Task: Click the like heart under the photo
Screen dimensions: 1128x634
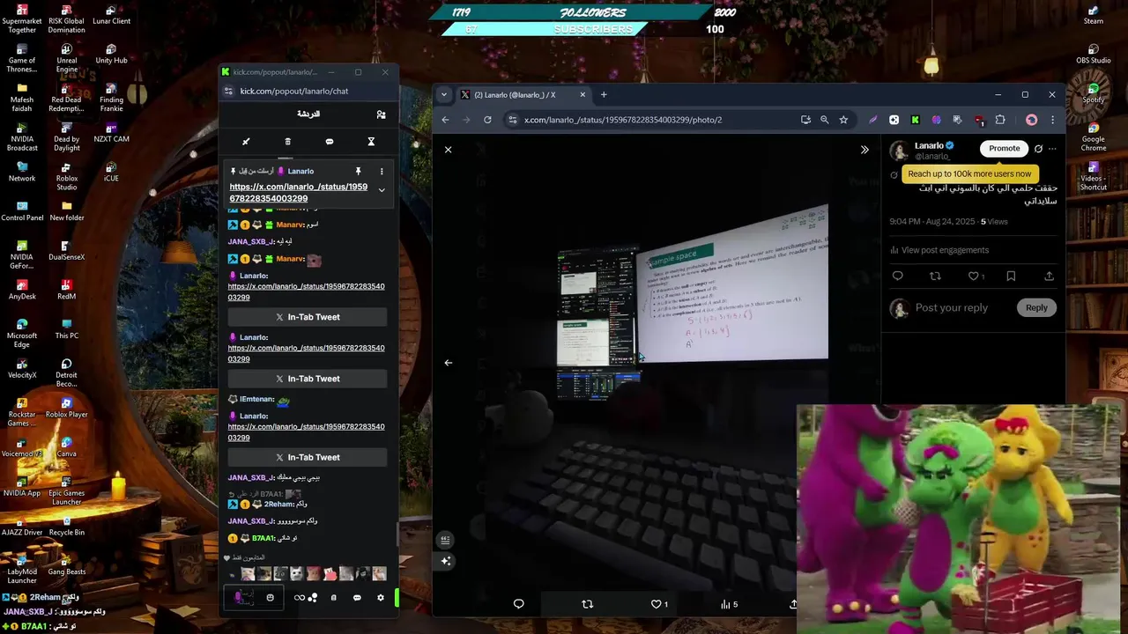Action: [x=656, y=604]
